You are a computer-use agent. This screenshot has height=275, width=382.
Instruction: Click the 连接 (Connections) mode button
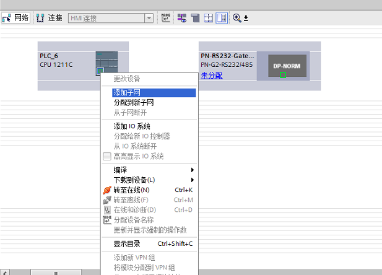click(50, 18)
